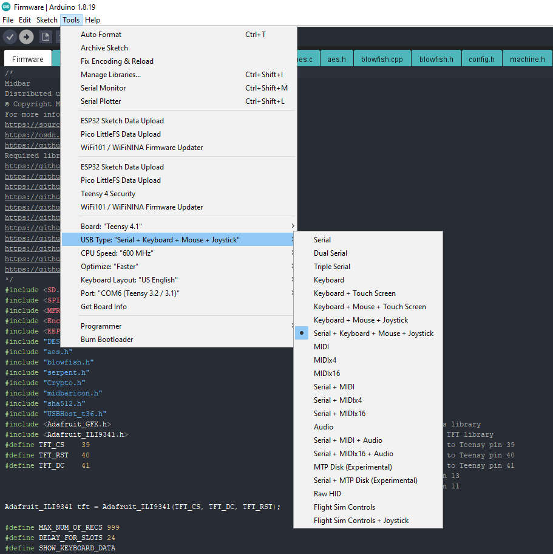Image resolution: width=553 pixels, height=554 pixels.
Task: Open the Sketch menu
Action: [x=47, y=20]
